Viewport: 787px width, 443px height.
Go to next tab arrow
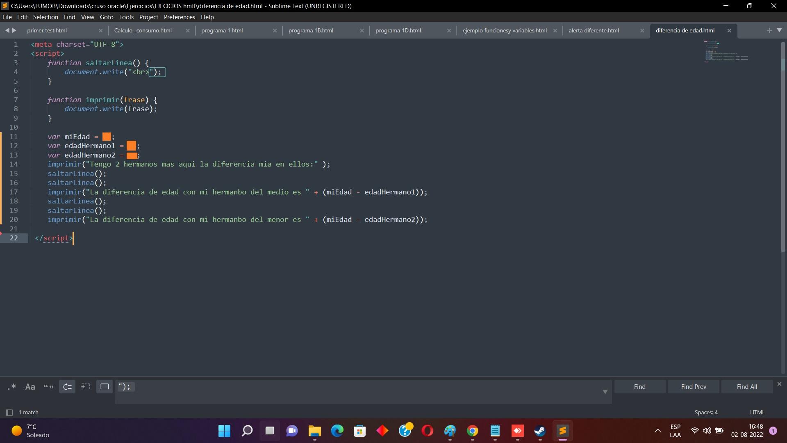(14, 30)
